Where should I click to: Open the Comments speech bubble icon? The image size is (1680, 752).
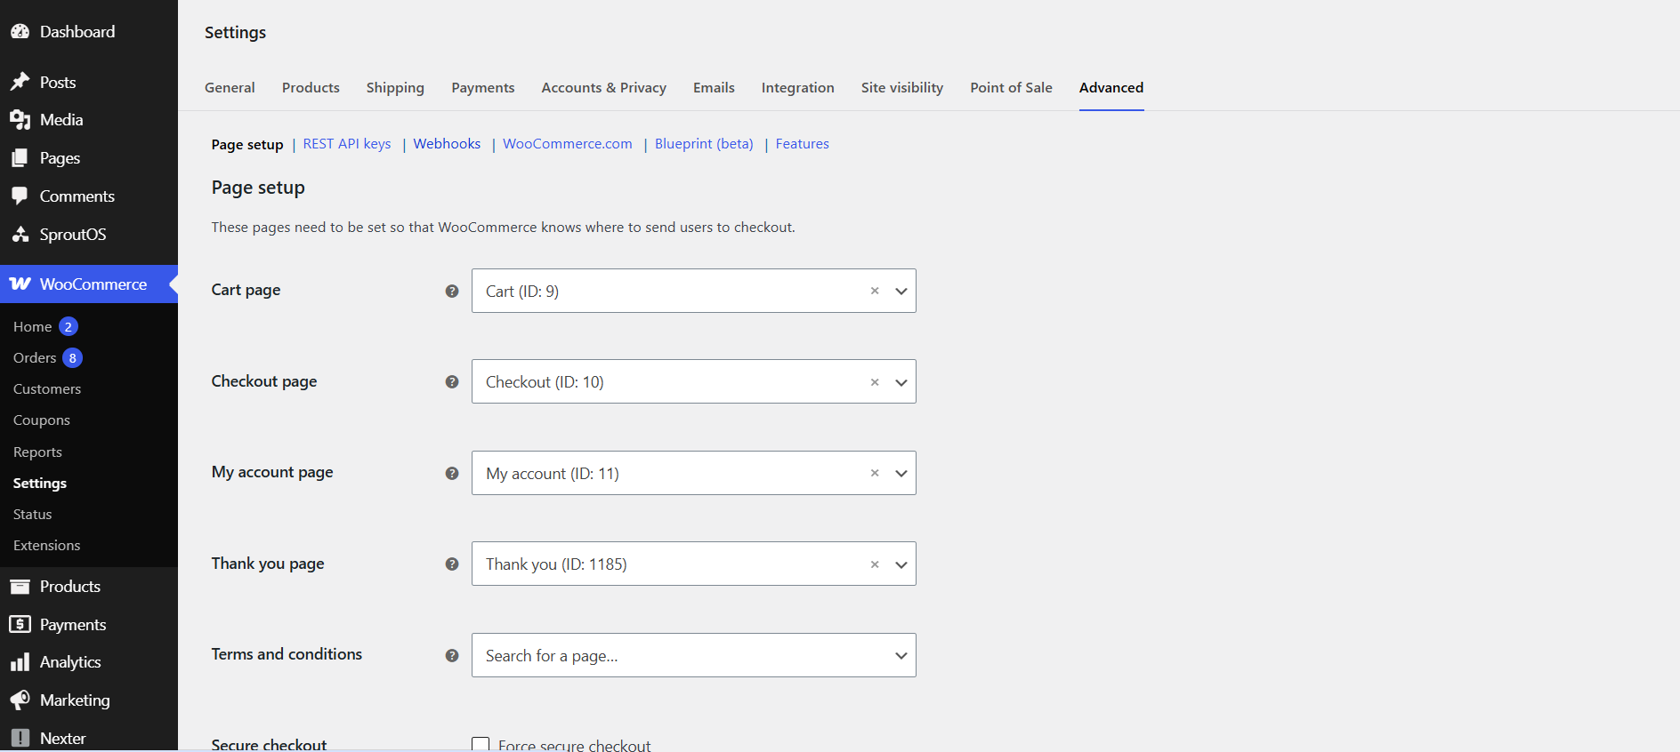(x=20, y=196)
